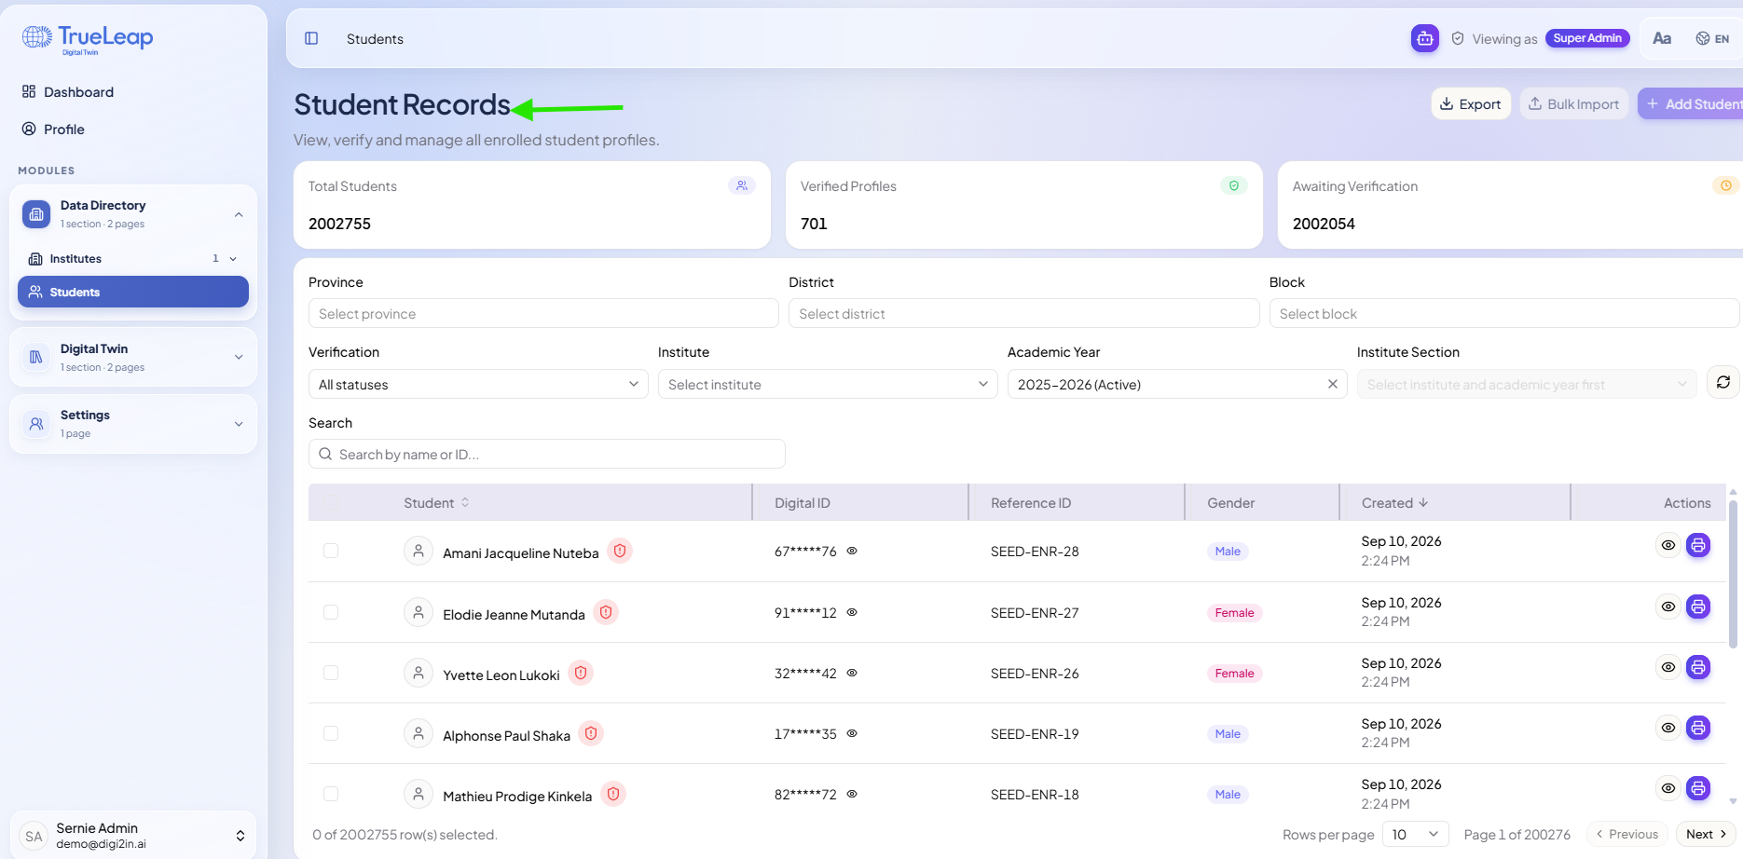Image resolution: width=1743 pixels, height=859 pixels.
Task: Expand Institutes sidebar item
Action: point(133,258)
